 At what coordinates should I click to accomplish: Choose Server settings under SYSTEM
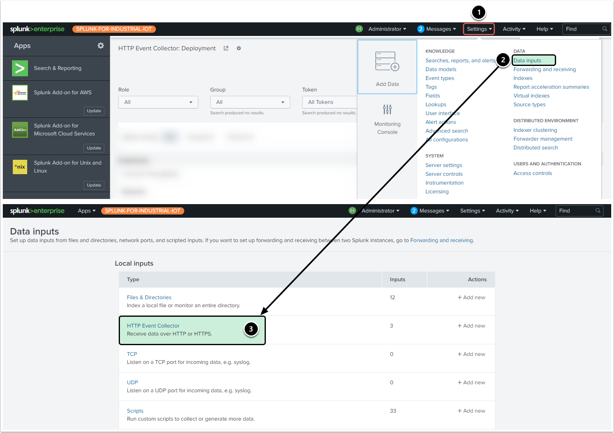click(x=444, y=165)
